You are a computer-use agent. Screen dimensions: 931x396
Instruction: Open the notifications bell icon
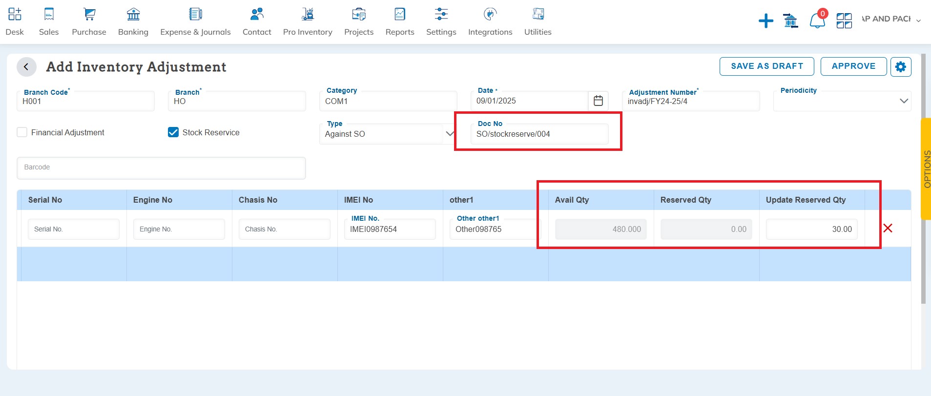tap(817, 21)
